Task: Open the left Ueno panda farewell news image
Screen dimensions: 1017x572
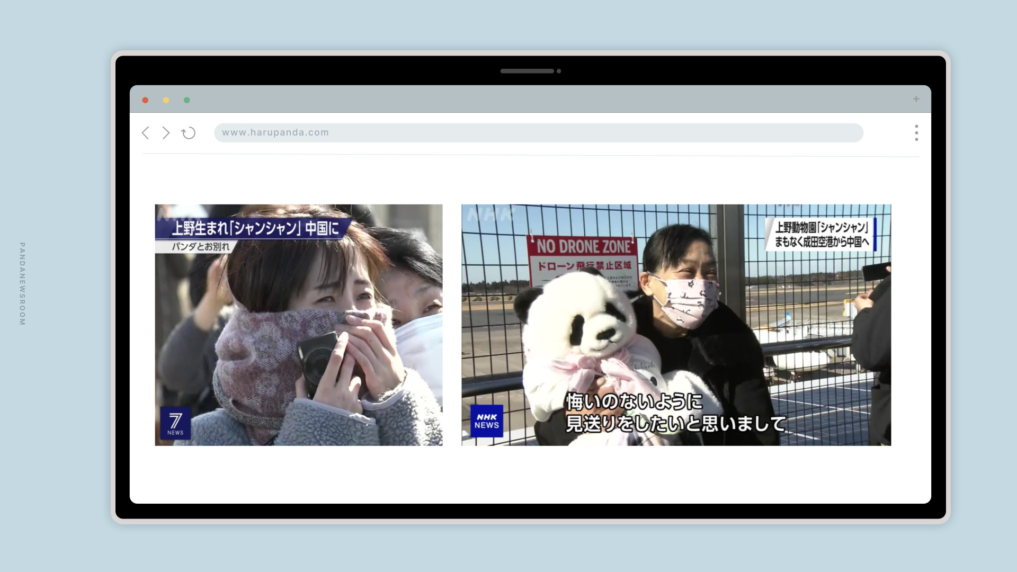Action: point(298,325)
